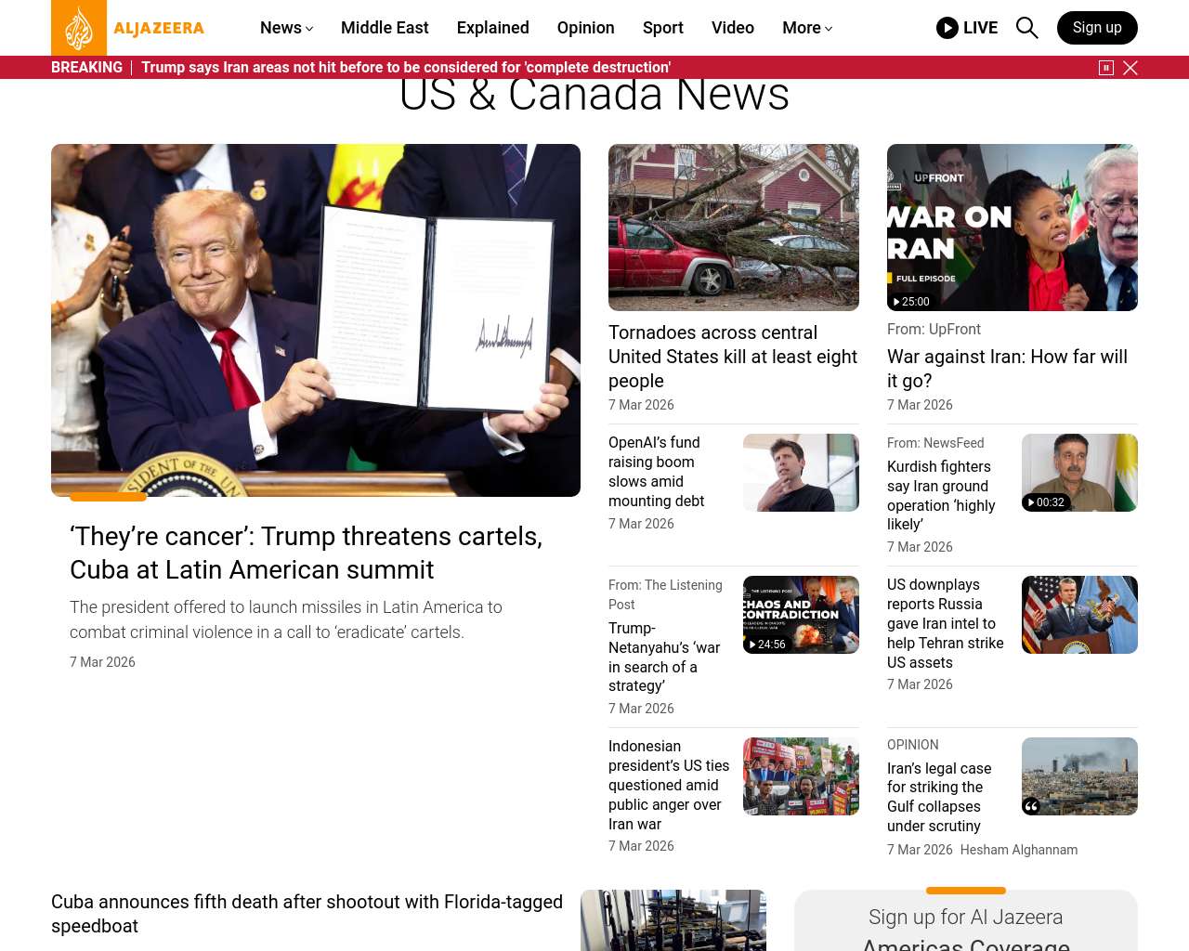The height and width of the screenshot is (951, 1189).
Task: Open the Indonesian protest thumbnail
Action: (x=801, y=776)
